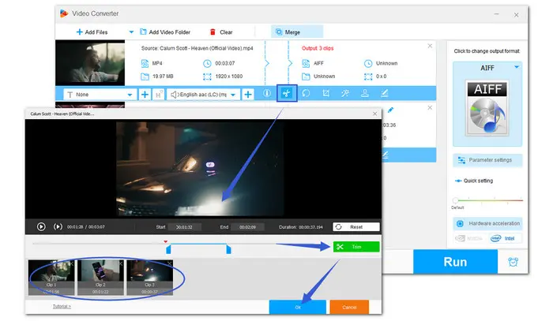The height and width of the screenshot is (321, 553).
Task: Click the Quick setting slider handle
Action: pos(455,200)
